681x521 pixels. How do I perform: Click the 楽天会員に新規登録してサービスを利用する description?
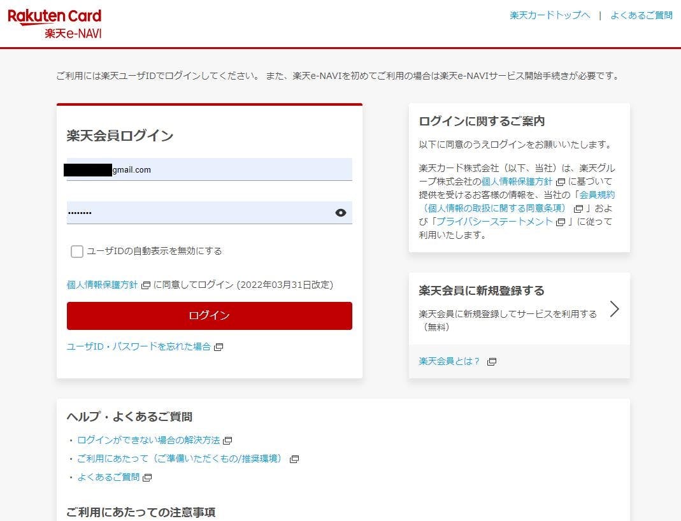point(508,320)
